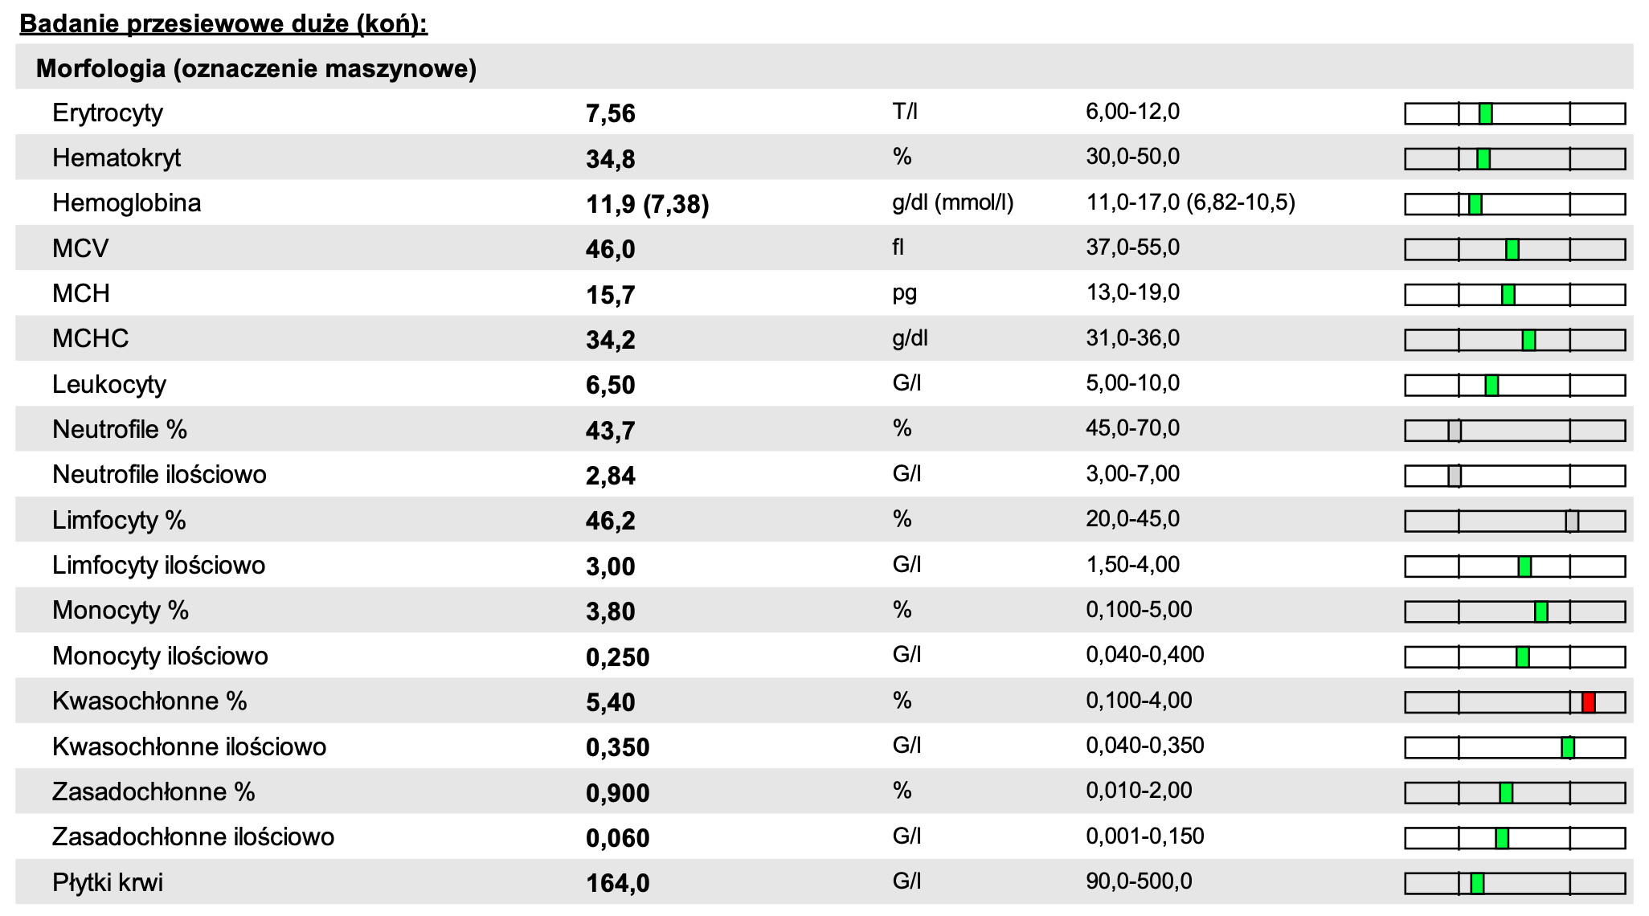
Task: Click the green marker on Płytki krwi bar
Action: click(1477, 884)
